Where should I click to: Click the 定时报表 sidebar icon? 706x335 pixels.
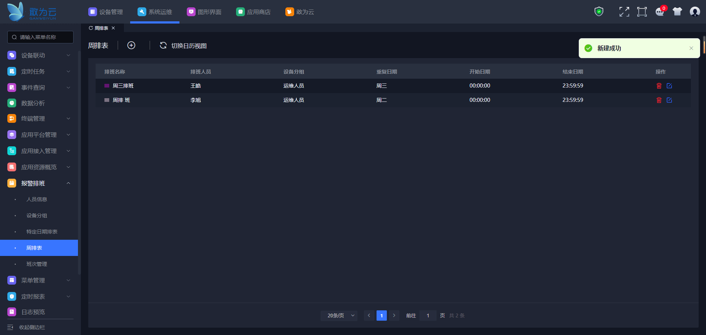click(x=12, y=296)
